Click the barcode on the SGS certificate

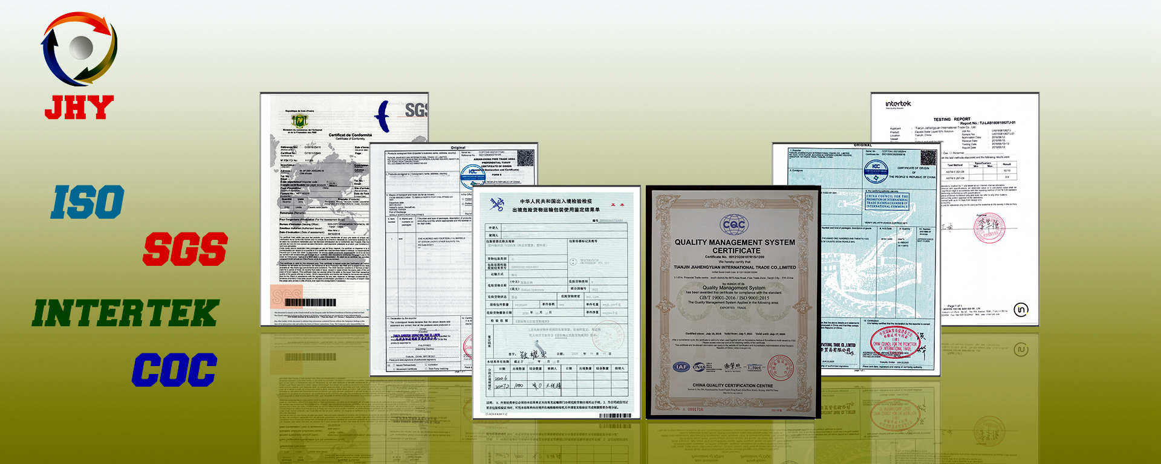click(310, 302)
